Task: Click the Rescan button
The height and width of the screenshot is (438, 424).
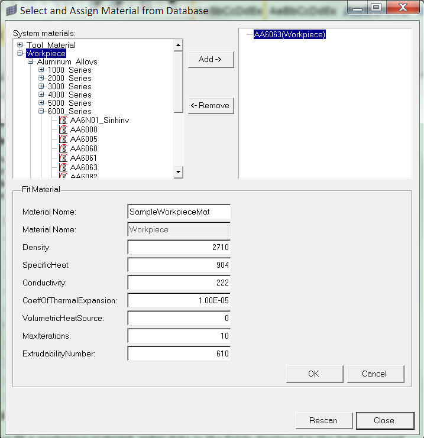Action: tap(323, 420)
